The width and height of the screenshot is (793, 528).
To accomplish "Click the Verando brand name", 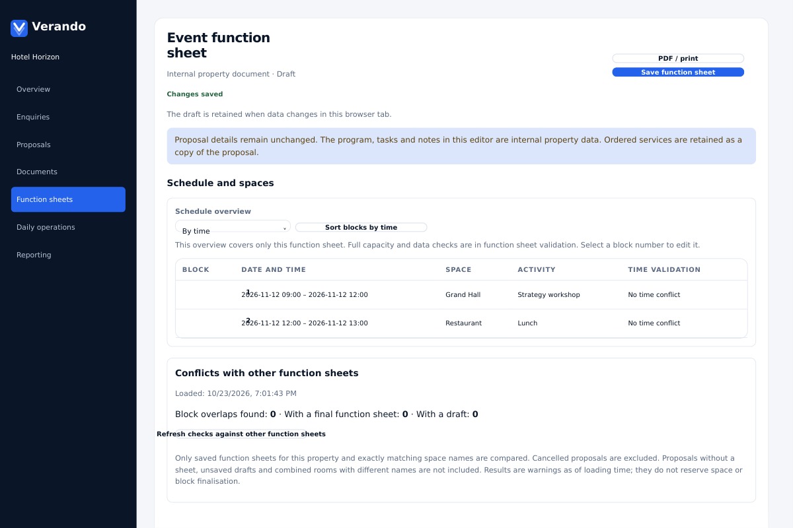I will pos(59,26).
